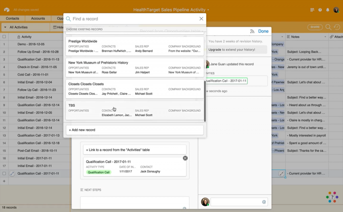
Task: Click the RSS feed icon beside Done
Action: 252,31
